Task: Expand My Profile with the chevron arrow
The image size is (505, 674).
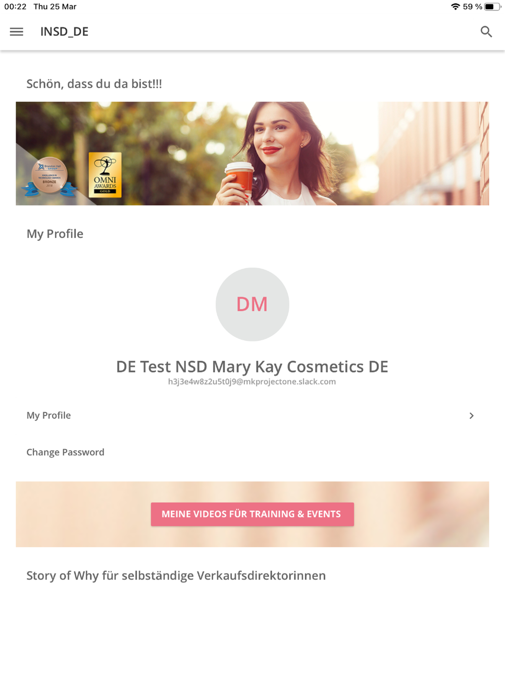Action: pyautogui.click(x=471, y=415)
